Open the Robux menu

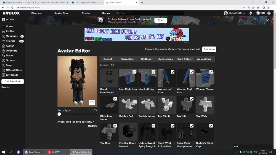point(106,13)
